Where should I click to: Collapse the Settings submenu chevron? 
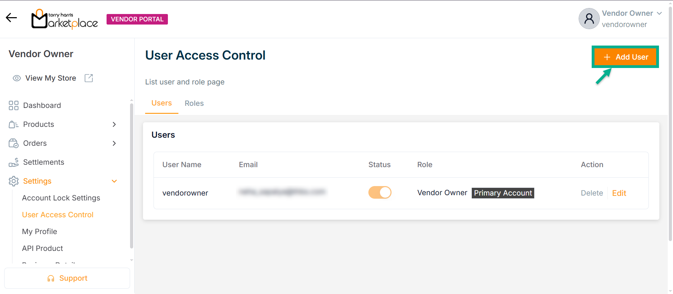pyautogui.click(x=114, y=181)
